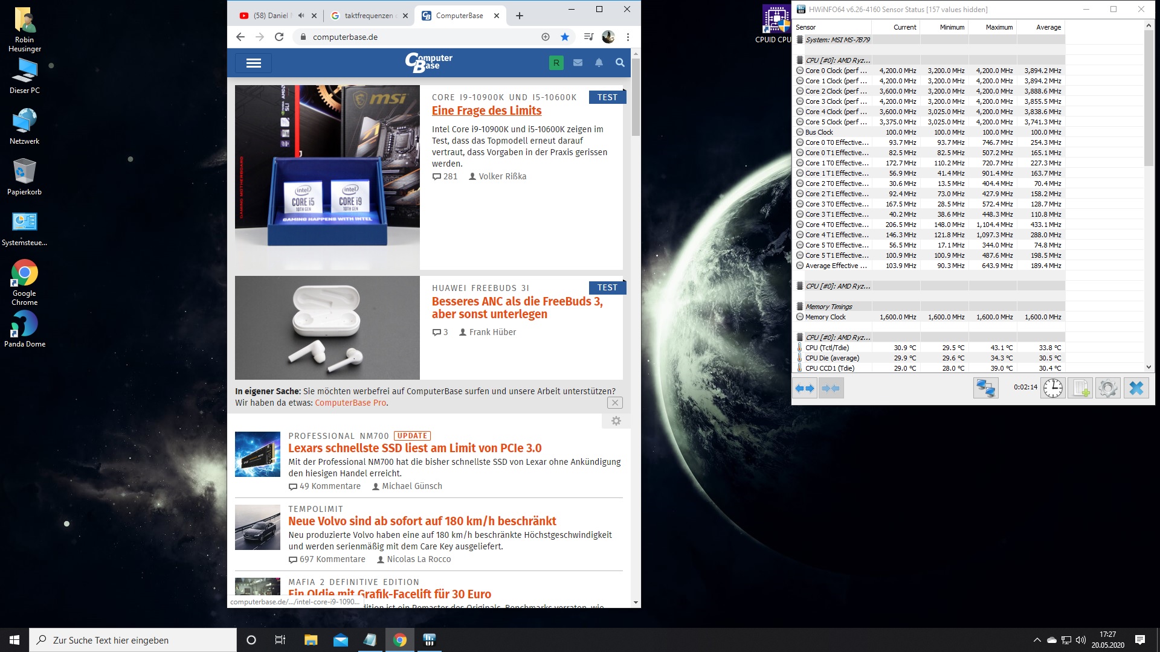Viewport: 1160px width, 652px height.
Task: Open article 'Eine Frage des Limits'
Action: point(486,110)
